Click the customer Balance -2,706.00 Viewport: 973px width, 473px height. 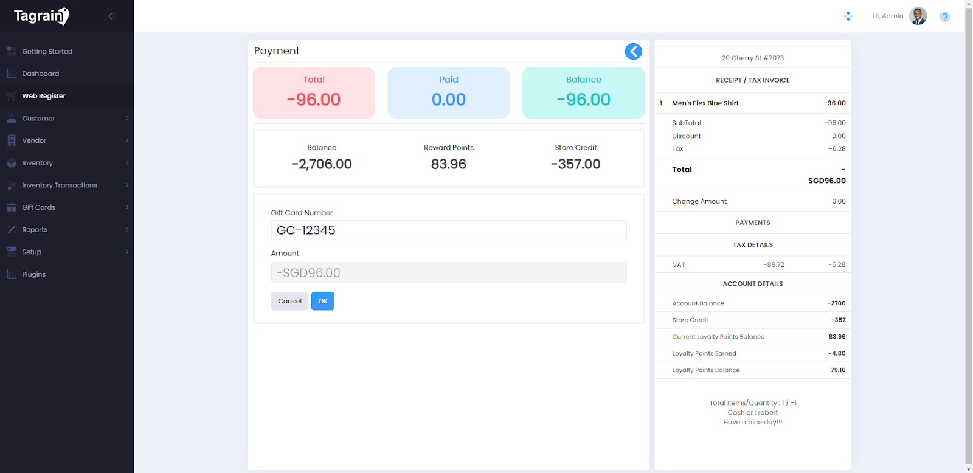tap(322, 164)
